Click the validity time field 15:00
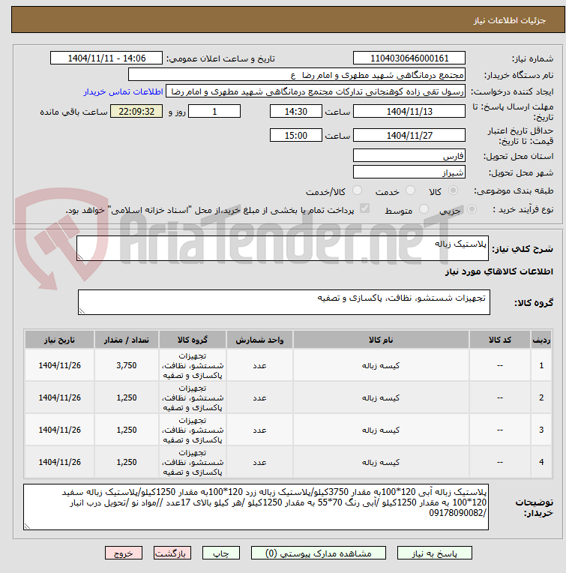Image resolution: width=566 pixels, height=573 pixels. point(296,135)
